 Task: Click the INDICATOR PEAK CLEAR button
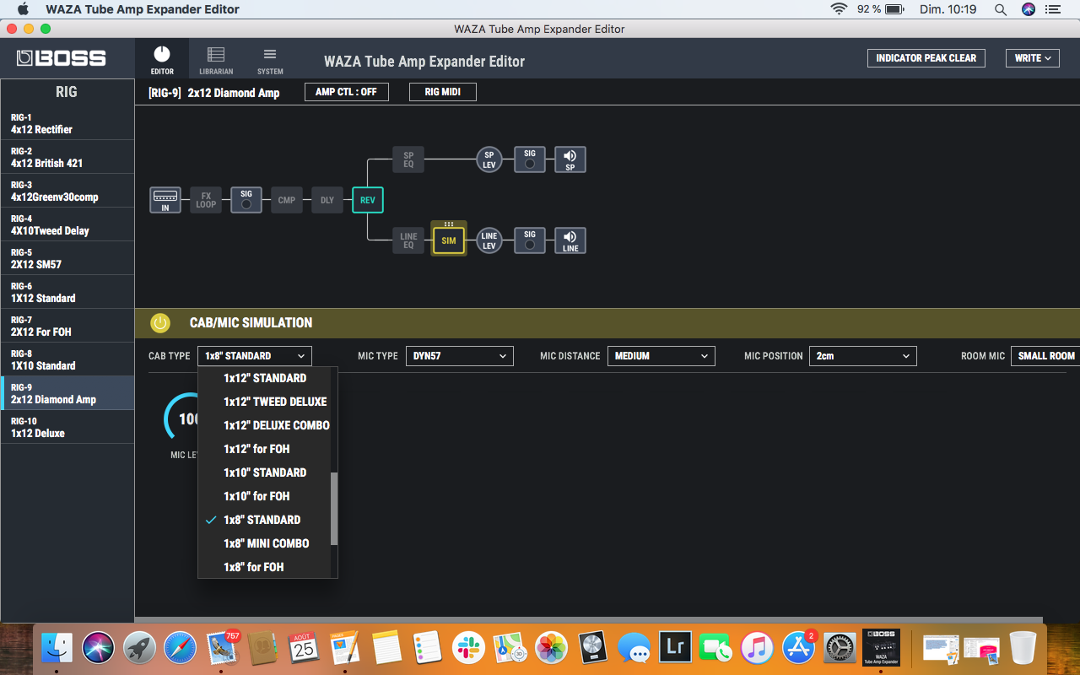coord(926,57)
